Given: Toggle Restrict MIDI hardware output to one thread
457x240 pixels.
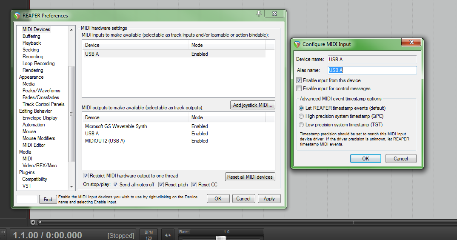Looking at the screenshot, I should (x=86, y=176).
